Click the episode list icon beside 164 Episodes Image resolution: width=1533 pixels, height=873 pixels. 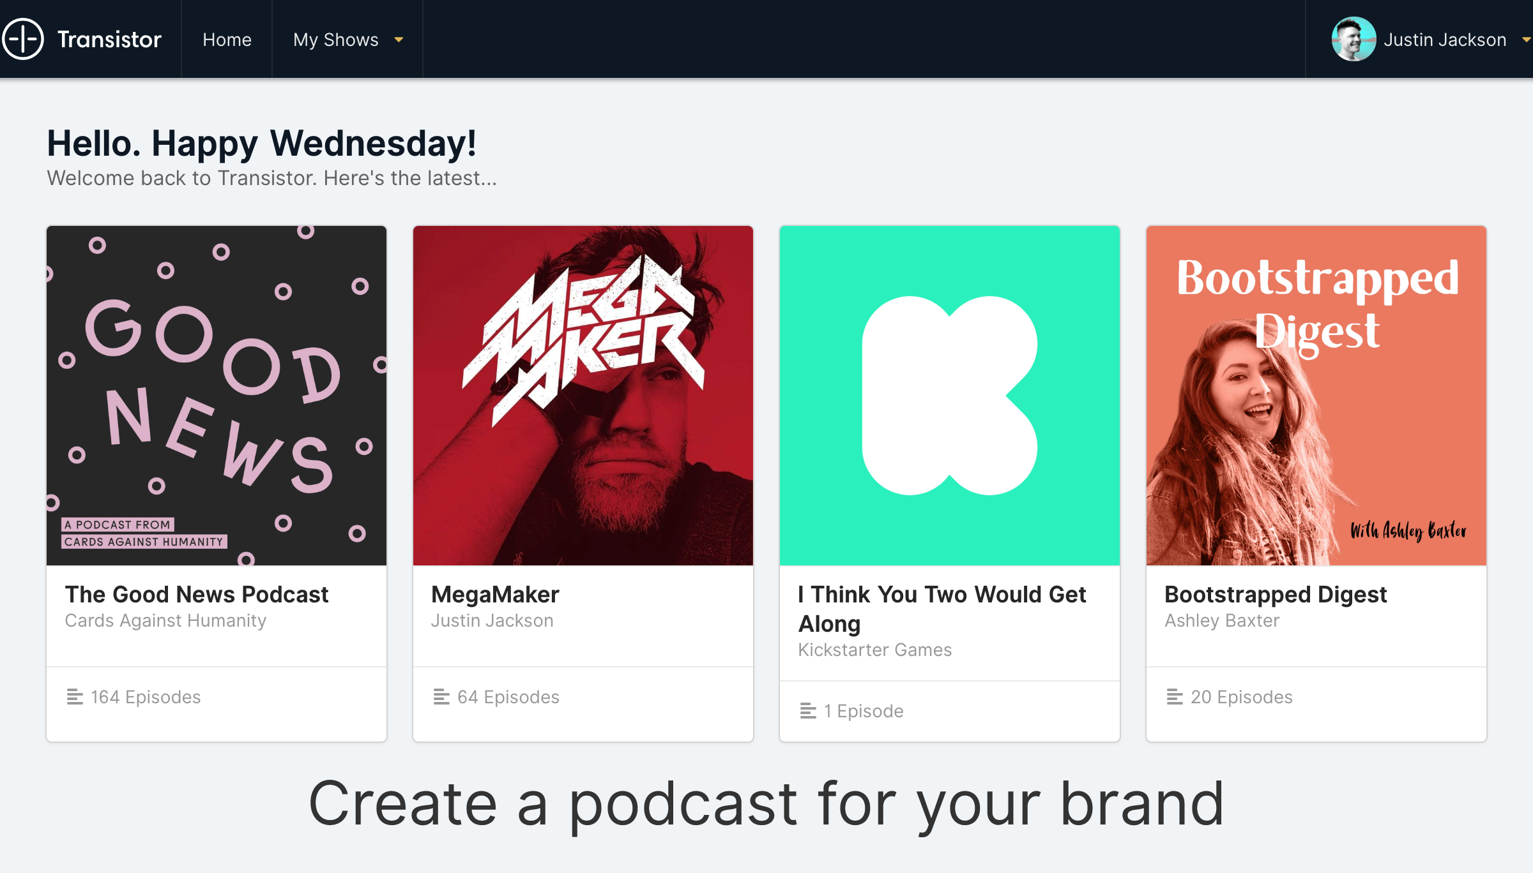pyautogui.click(x=75, y=697)
